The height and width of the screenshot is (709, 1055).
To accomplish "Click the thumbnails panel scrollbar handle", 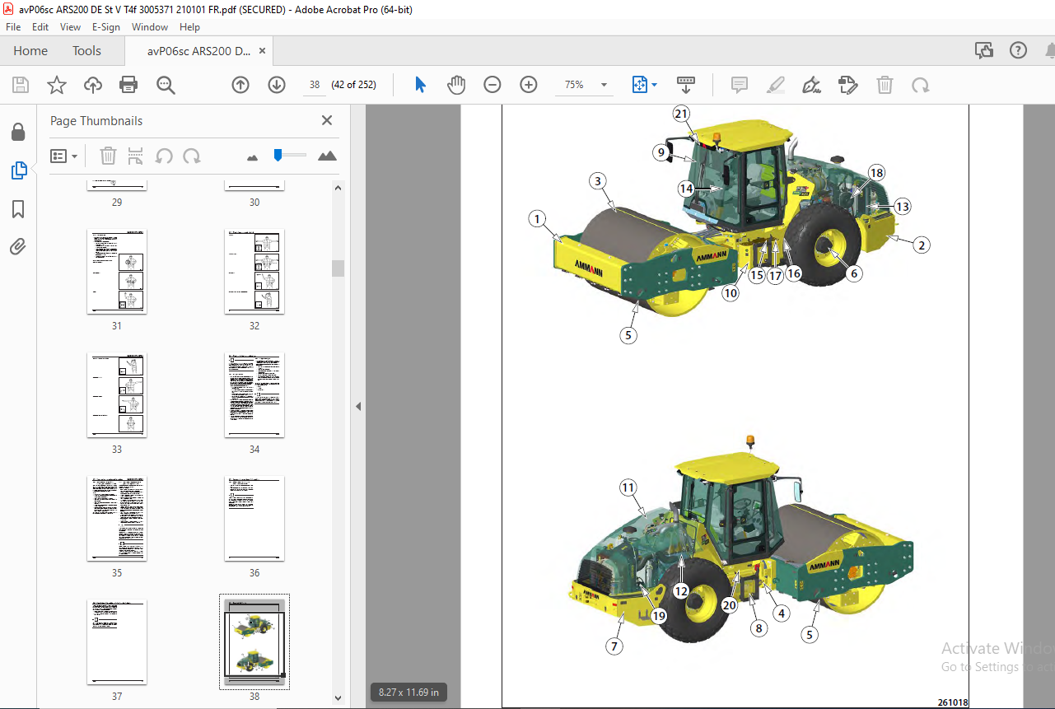I will coord(338,268).
